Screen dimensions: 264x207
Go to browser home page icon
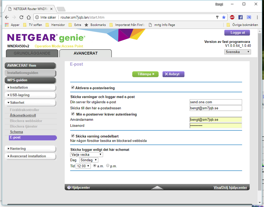point(29,17)
